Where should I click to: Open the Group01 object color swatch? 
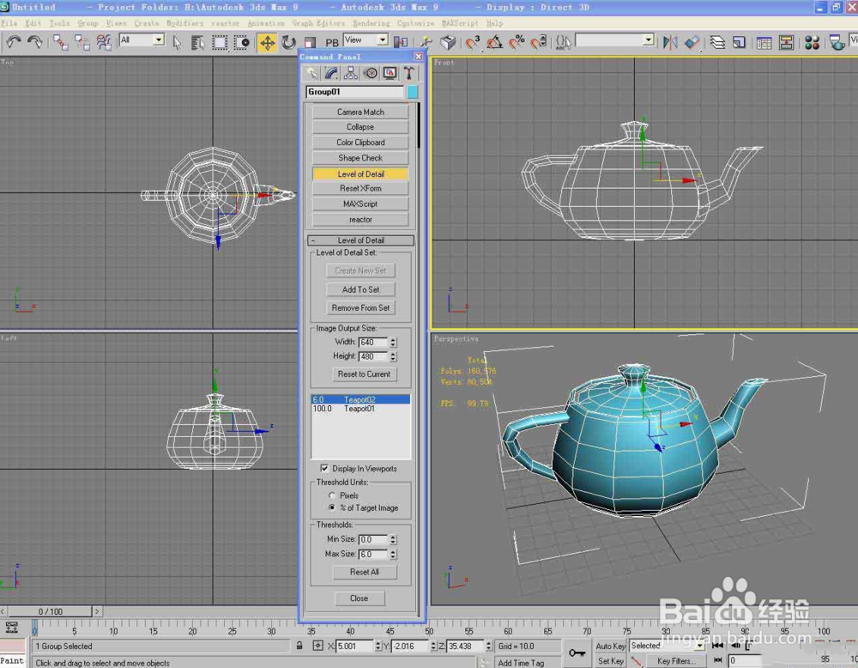click(x=413, y=92)
